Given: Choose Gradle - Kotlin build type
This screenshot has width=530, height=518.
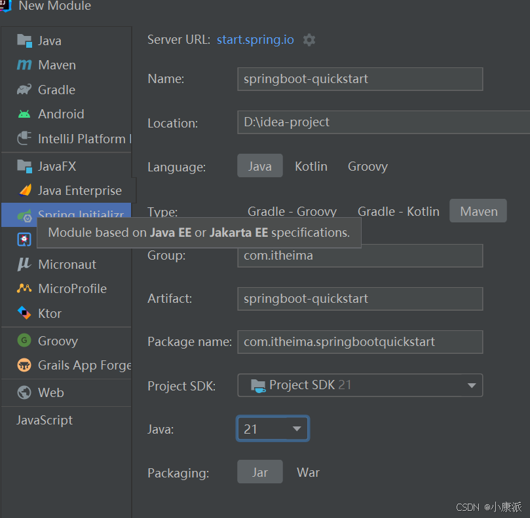Looking at the screenshot, I should tap(398, 212).
